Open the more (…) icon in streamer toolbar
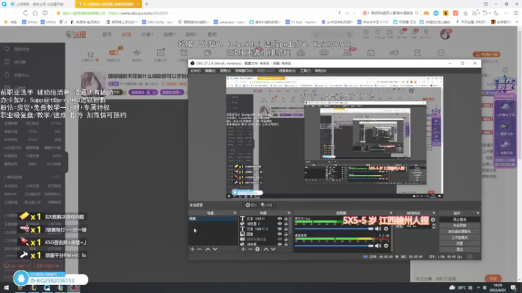 tap(441, 53)
